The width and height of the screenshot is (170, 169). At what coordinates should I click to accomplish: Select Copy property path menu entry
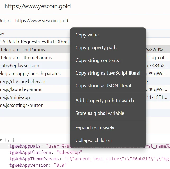pyautogui.click(x=108, y=48)
